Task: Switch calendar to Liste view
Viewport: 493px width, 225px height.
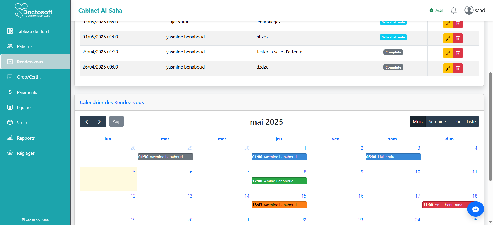Action: click(x=471, y=122)
